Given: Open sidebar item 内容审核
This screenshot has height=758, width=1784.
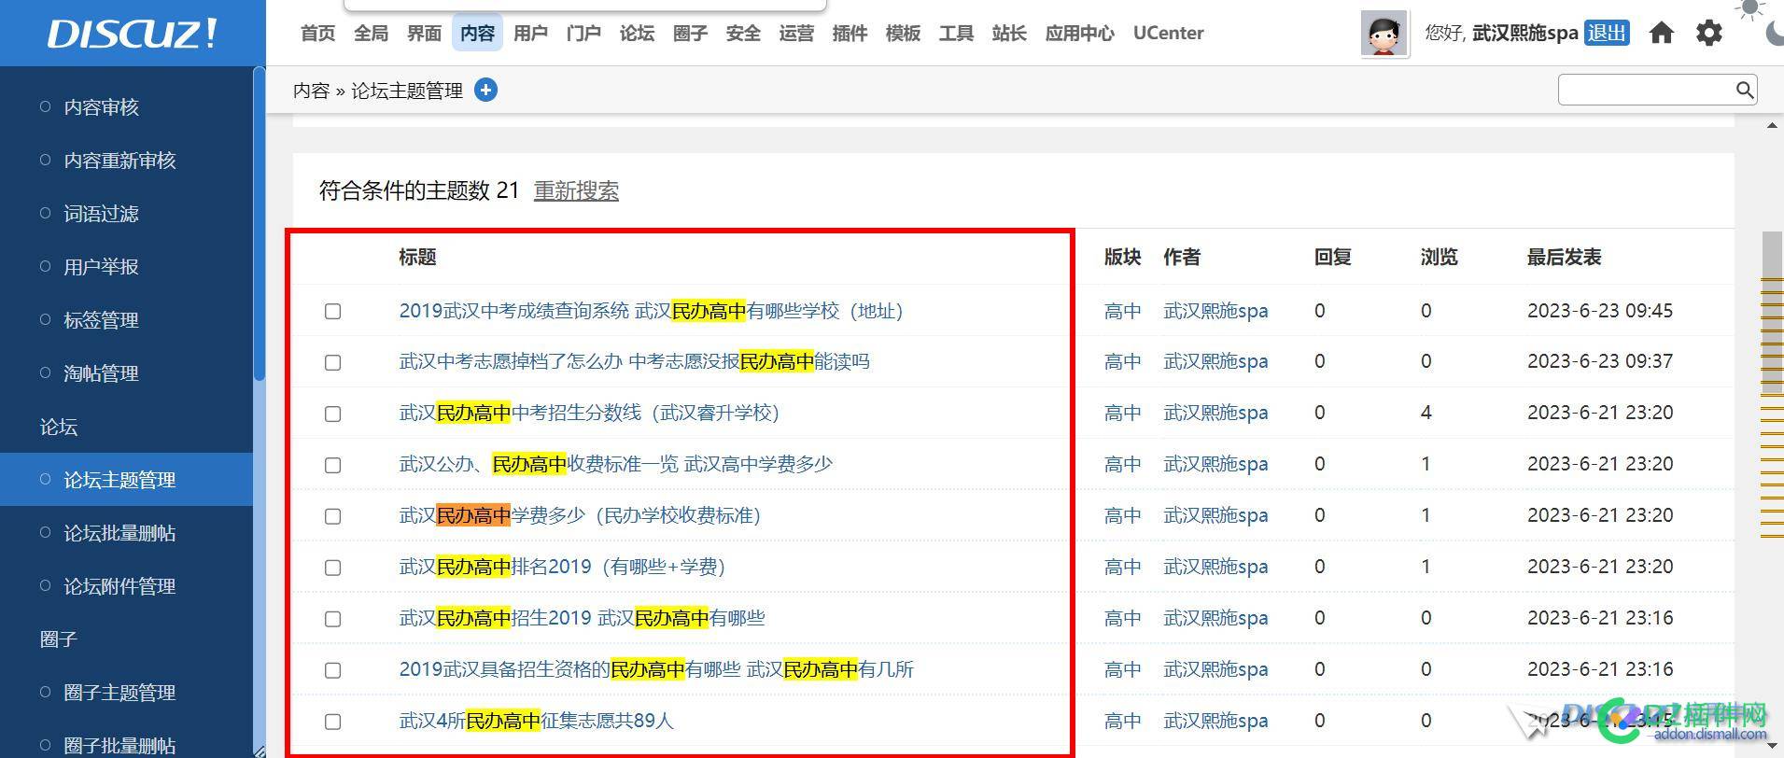Looking at the screenshot, I should 101,107.
